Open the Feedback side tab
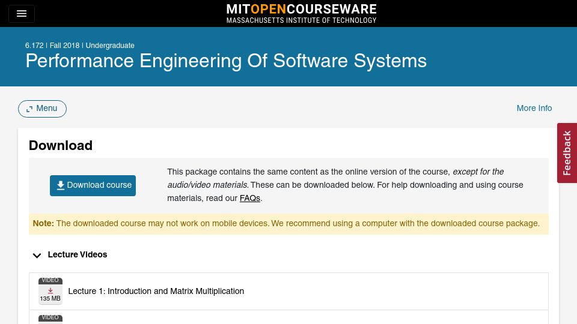The height and width of the screenshot is (324, 577). click(567, 153)
